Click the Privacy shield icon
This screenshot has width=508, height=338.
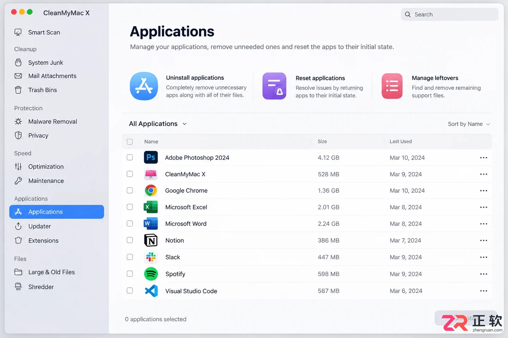coord(18,136)
